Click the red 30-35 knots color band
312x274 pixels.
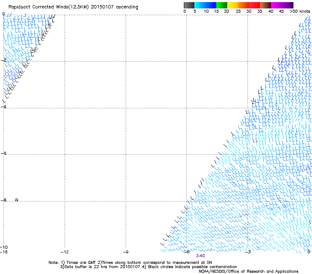click(255, 5)
